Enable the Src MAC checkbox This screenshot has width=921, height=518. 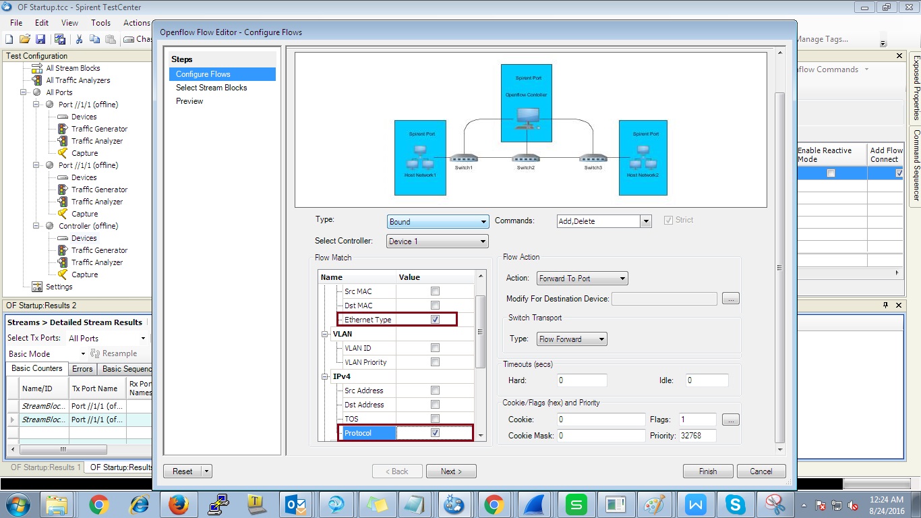[x=435, y=291]
